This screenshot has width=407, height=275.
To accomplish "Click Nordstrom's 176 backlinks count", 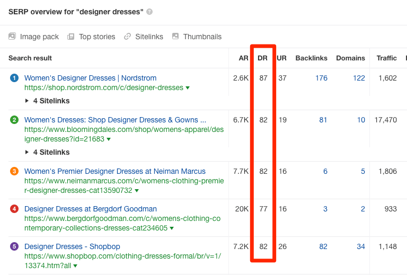I will pyautogui.click(x=321, y=78).
